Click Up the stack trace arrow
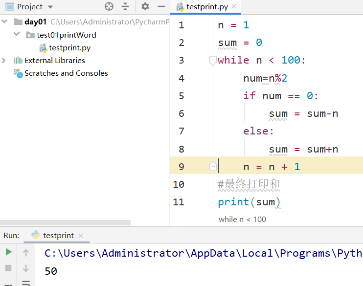 (26, 252)
